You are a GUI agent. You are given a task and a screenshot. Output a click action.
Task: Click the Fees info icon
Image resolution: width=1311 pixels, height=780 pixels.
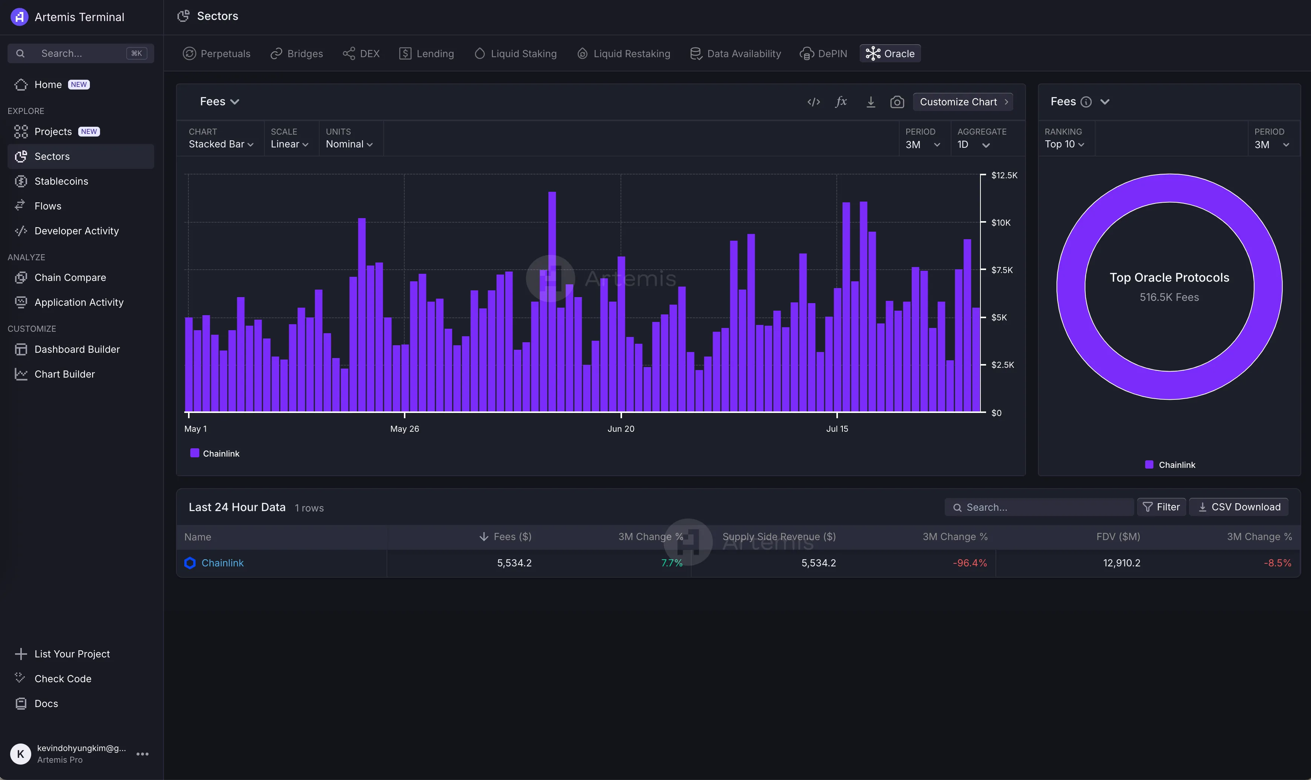(1086, 102)
